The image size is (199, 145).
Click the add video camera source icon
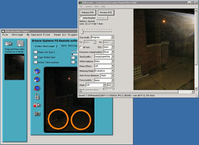pos(8,44)
